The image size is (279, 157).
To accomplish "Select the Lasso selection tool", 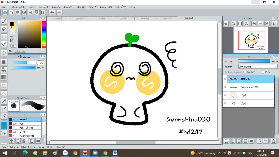I will pyautogui.click(x=4, y=94).
